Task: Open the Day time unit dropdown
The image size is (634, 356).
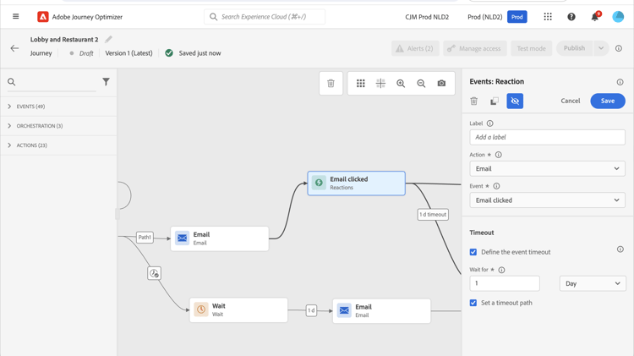Action: click(x=593, y=284)
